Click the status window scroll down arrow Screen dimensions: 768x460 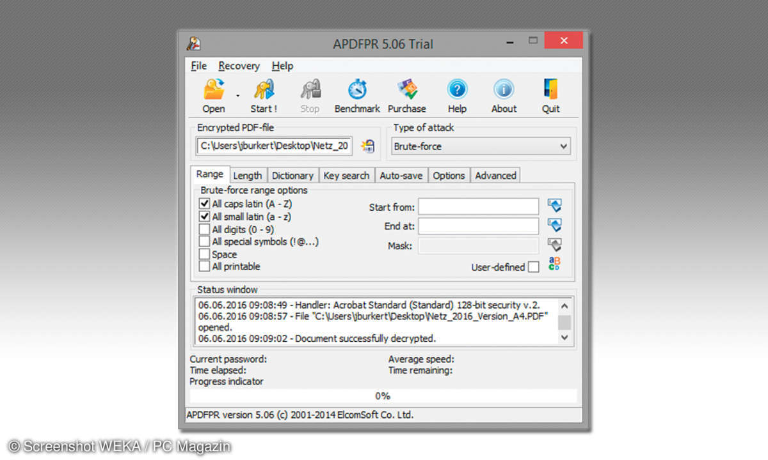point(564,338)
